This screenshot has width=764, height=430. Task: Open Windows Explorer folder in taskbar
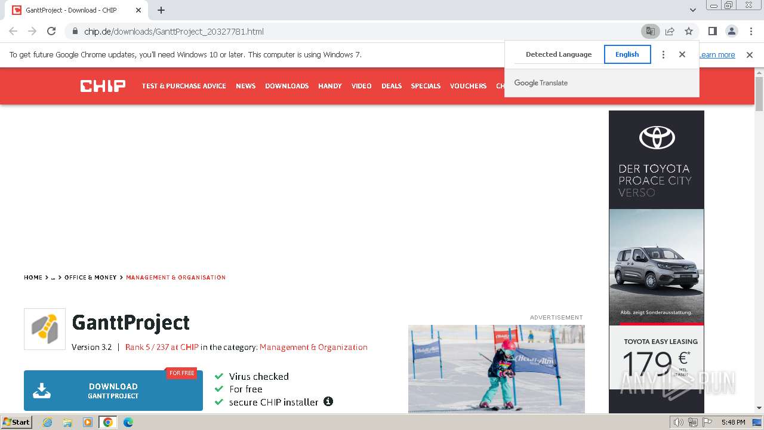coord(67,422)
